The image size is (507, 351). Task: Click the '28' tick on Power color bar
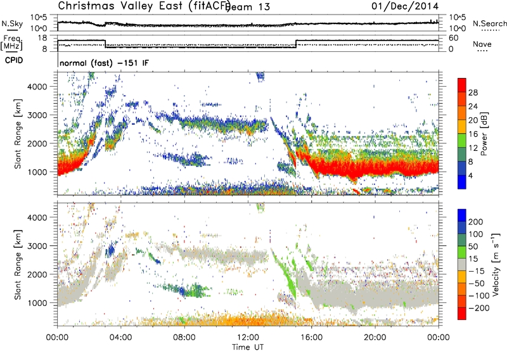tap(473, 93)
